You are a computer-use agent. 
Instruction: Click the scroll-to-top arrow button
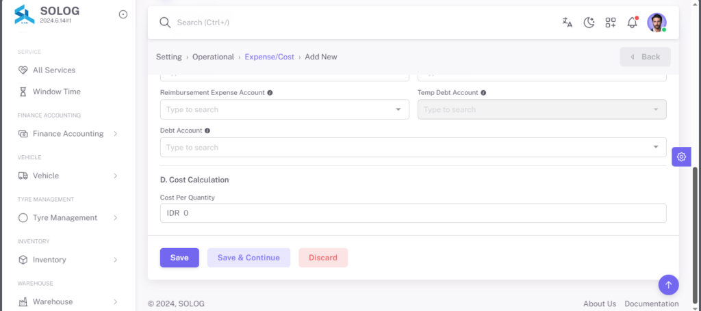[x=668, y=284]
